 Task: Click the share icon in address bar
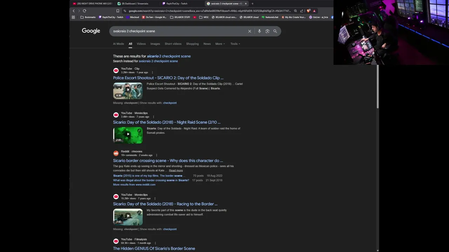(x=302, y=11)
